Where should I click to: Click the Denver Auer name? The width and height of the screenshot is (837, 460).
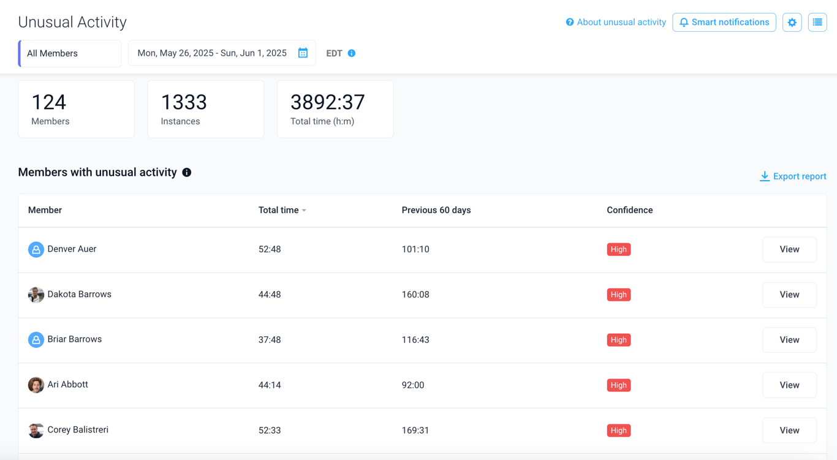[72, 249]
